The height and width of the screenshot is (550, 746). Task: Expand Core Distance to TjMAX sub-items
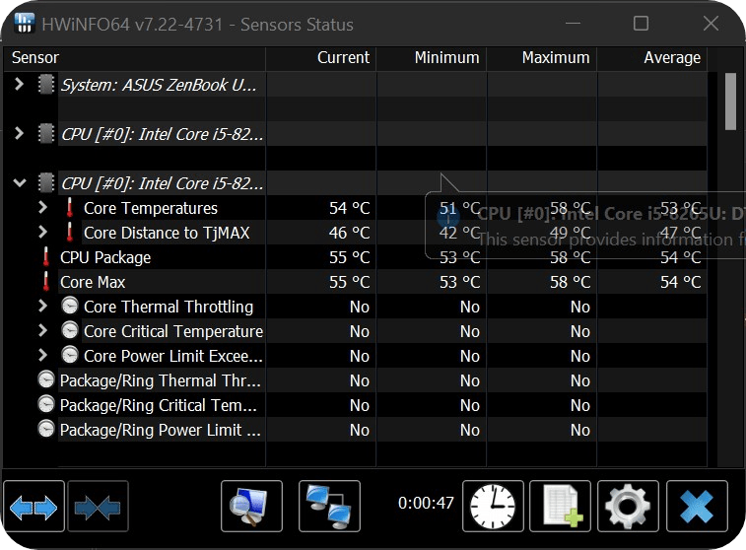click(x=42, y=233)
